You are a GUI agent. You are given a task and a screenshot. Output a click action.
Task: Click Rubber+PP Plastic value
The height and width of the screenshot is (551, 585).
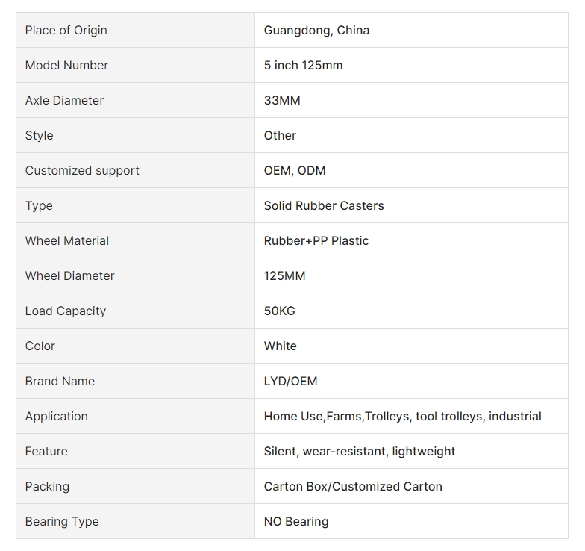coord(316,241)
